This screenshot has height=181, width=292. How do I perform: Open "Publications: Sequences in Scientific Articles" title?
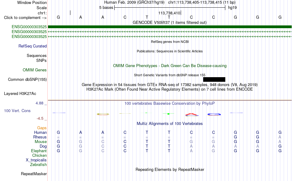(170, 51)
